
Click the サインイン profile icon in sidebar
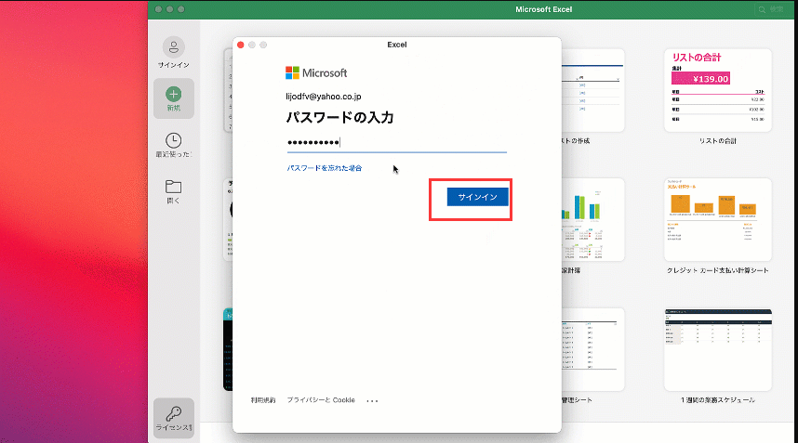click(173, 47)
